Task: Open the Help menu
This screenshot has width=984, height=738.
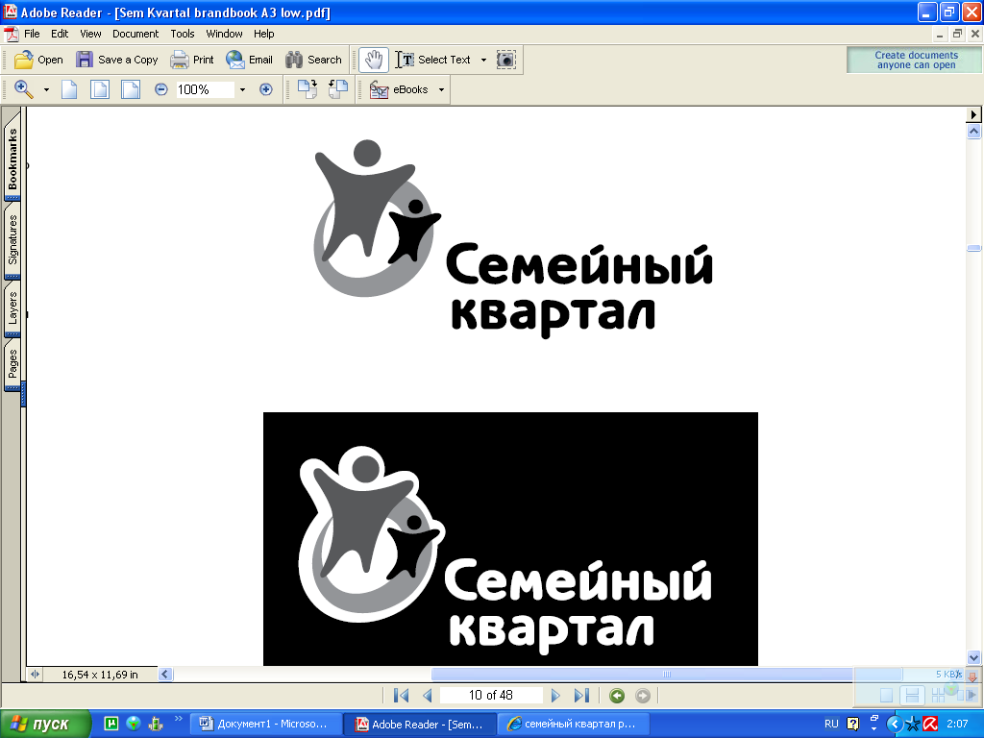Action: (263, 34)
